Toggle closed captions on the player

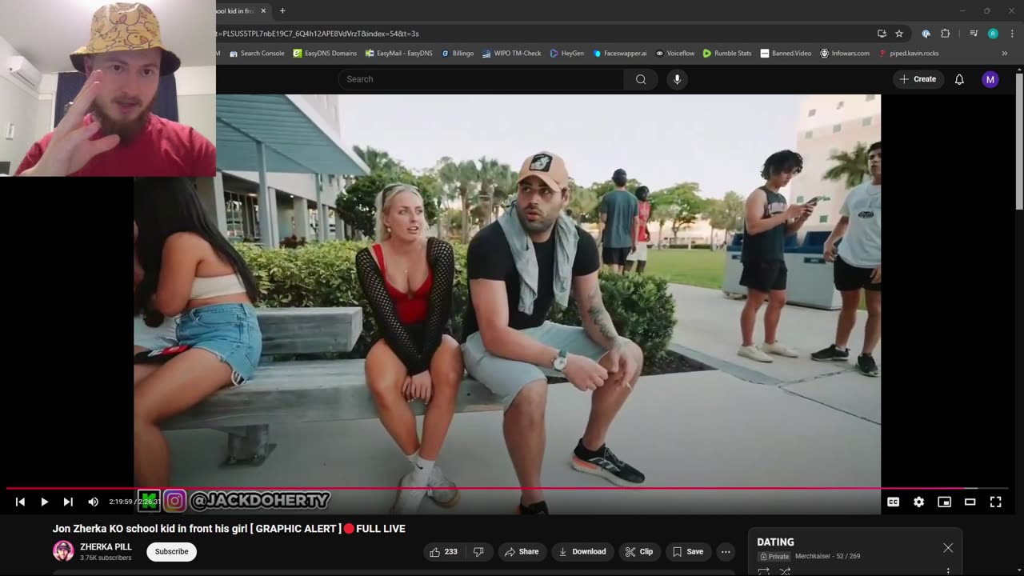(x=893, y=502)
